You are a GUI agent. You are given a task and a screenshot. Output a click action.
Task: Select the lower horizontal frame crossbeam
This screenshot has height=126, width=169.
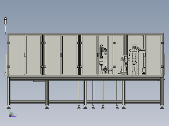85,102
